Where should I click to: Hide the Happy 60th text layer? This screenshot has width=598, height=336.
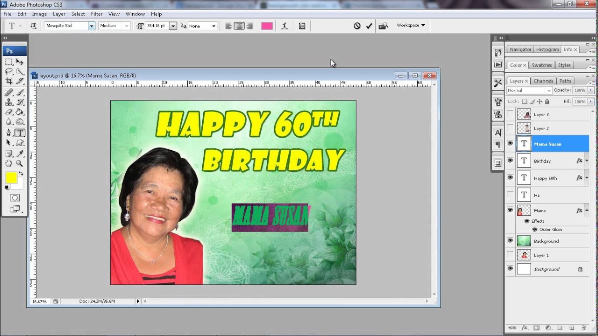coord(510,177)
